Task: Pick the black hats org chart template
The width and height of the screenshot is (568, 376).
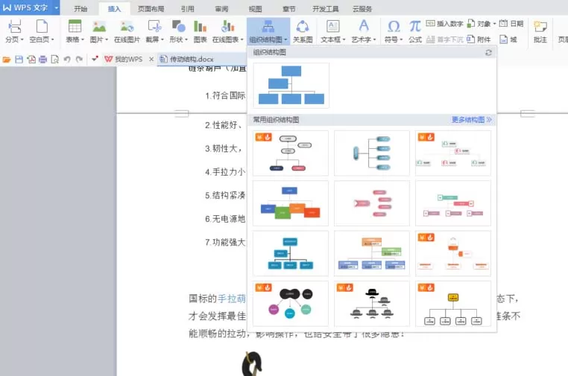Action: (x=372, y=304)
